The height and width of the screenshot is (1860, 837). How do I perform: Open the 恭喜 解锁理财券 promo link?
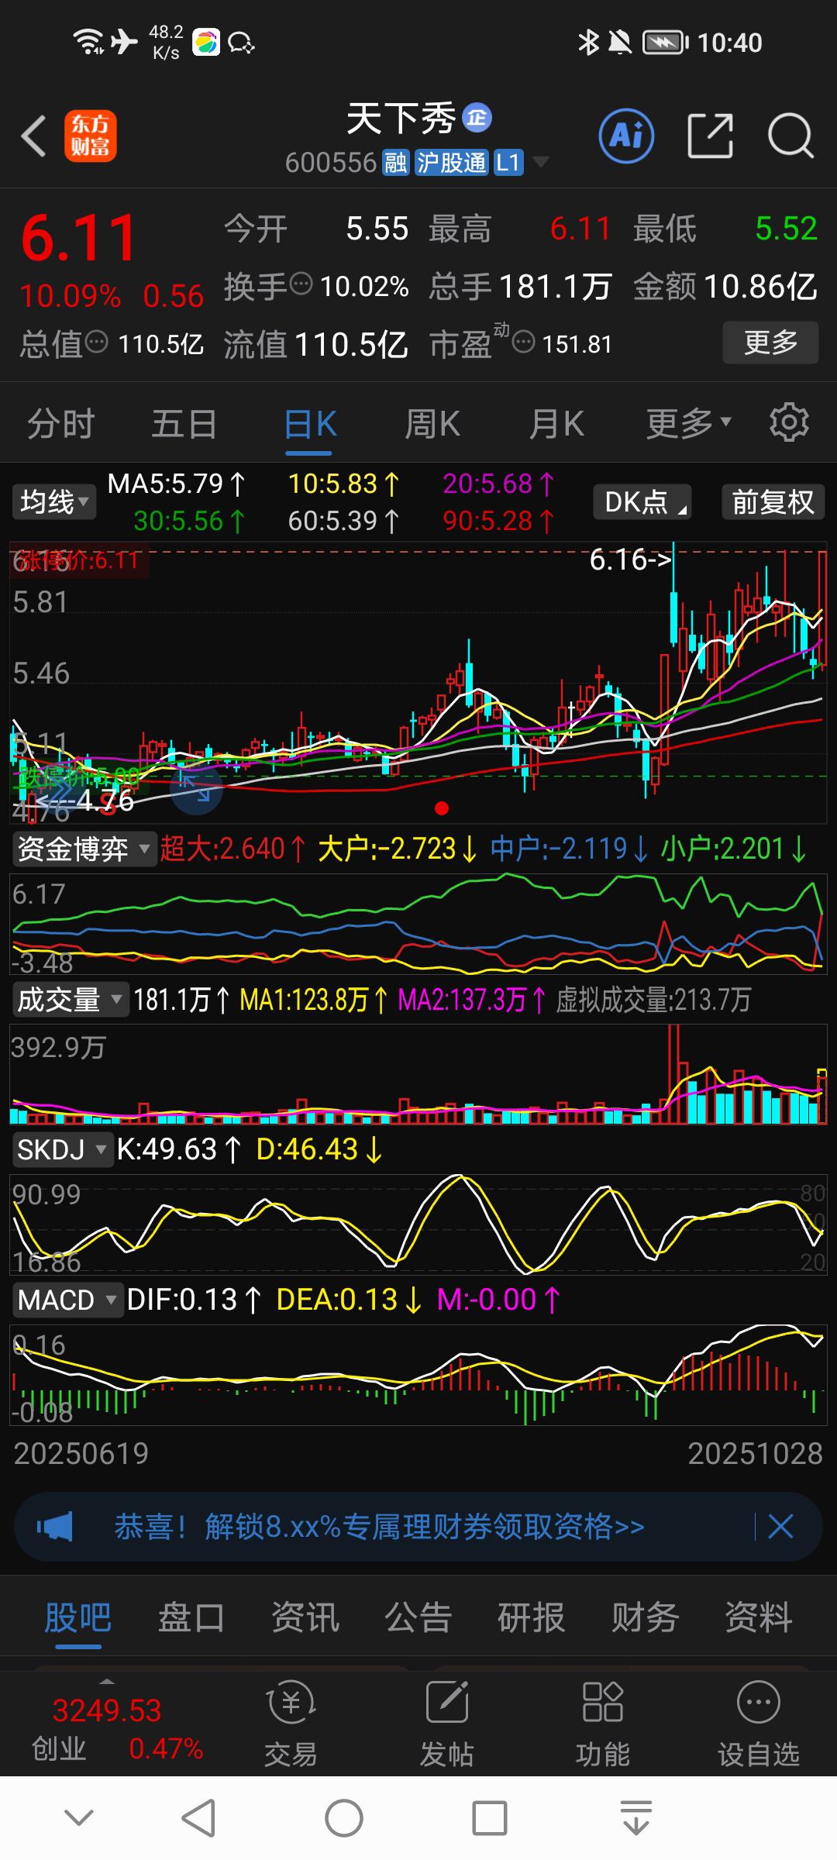coord(380,1527)
